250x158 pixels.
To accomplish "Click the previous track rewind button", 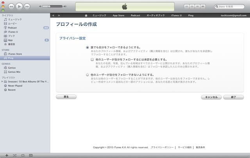I will click(x=11, y=7).
